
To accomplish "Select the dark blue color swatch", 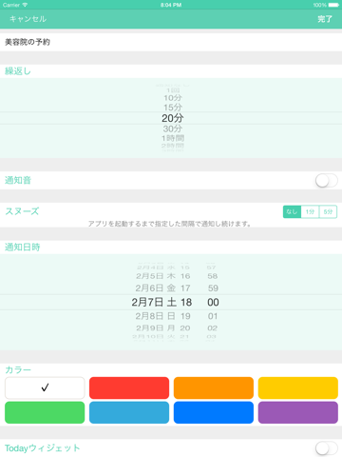I will coord(214,412).
